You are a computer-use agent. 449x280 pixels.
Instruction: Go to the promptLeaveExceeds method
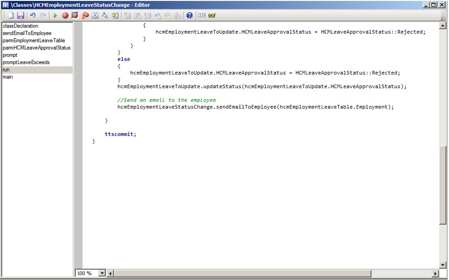[26, 62]
